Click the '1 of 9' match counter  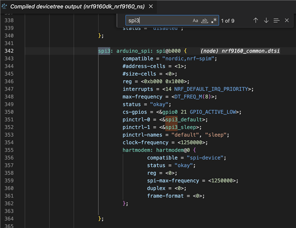click(x=229, y=20)
